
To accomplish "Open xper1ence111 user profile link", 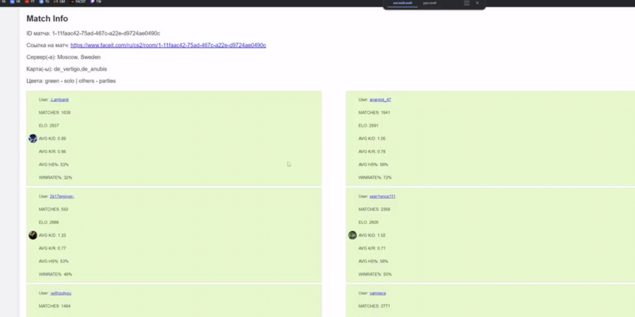I will [382, 196].
